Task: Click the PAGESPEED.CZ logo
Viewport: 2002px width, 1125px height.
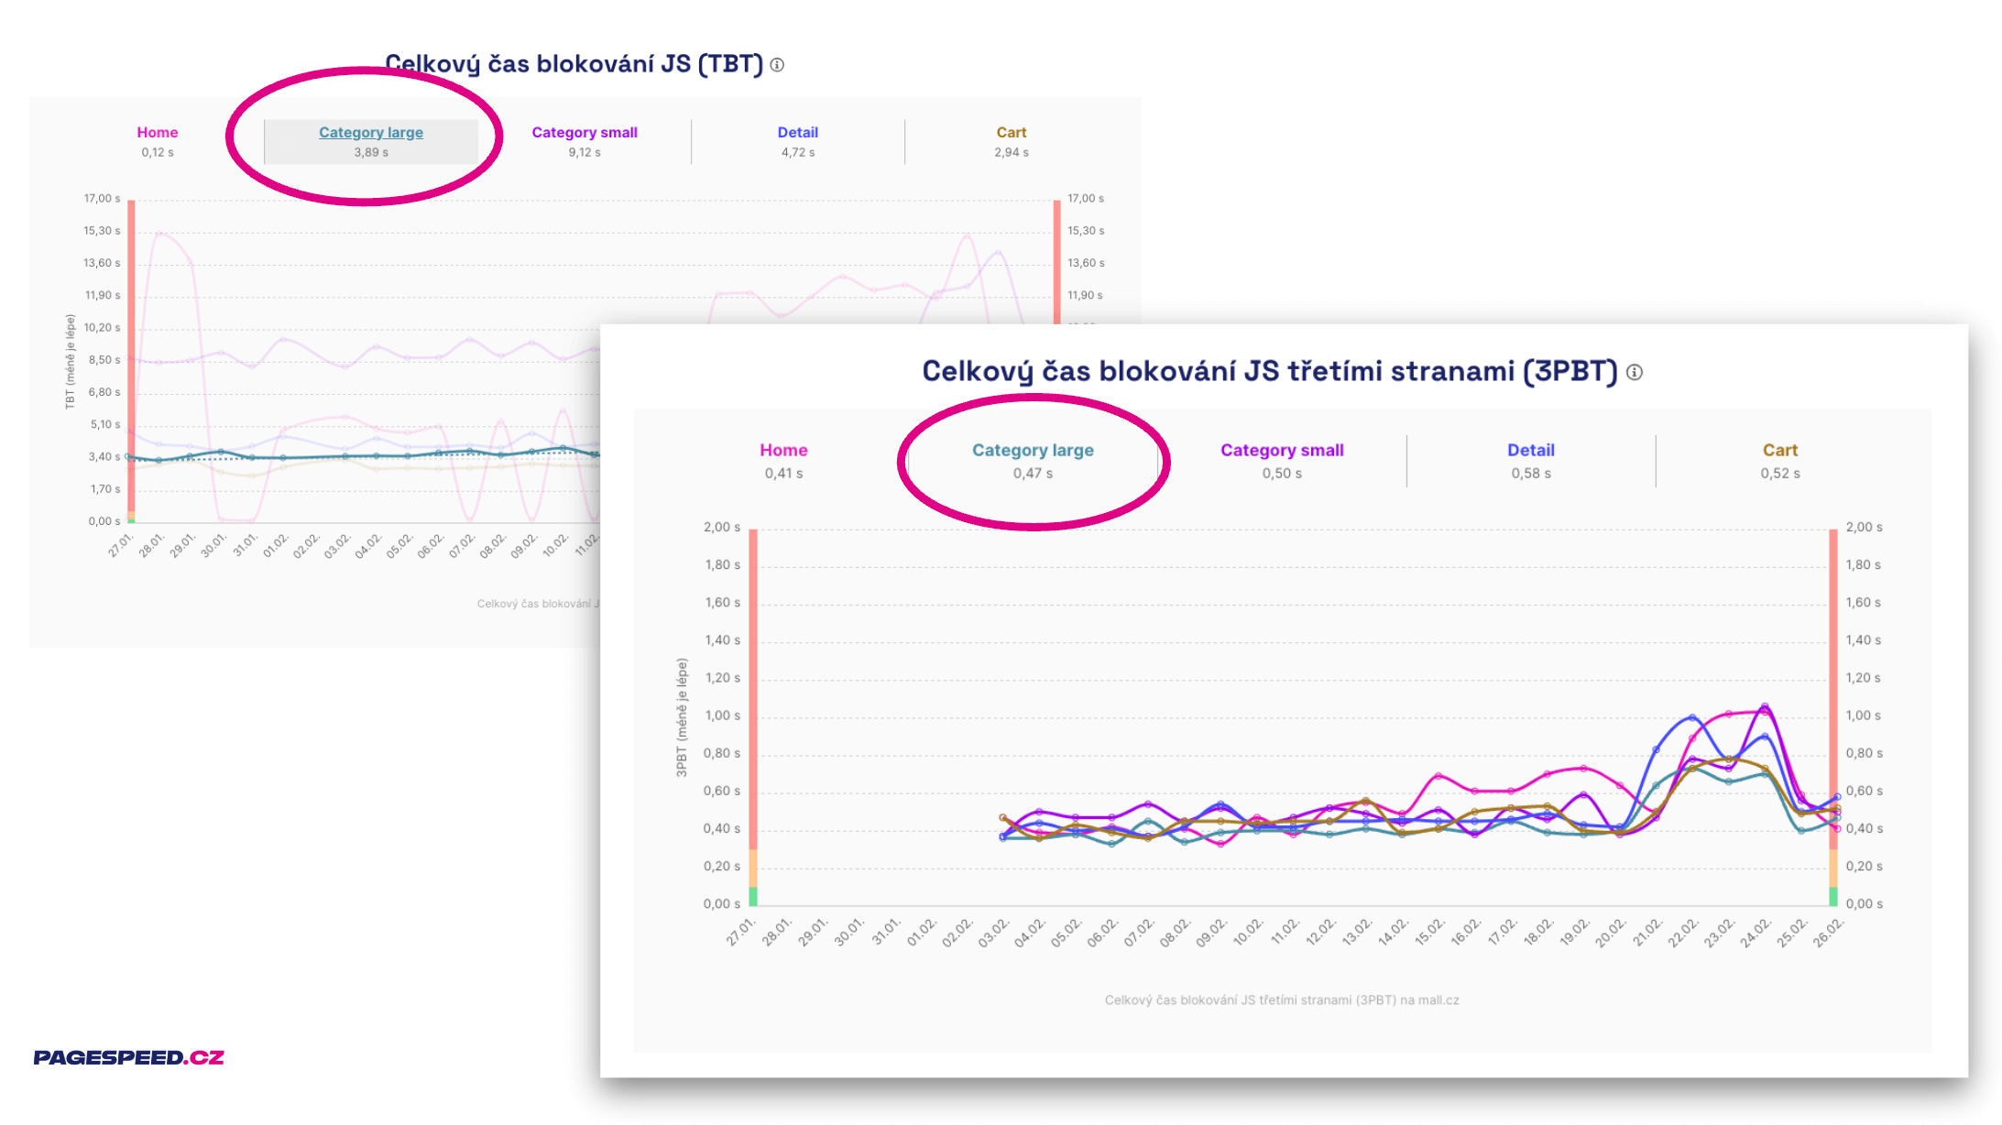Action: (128, 1056)
